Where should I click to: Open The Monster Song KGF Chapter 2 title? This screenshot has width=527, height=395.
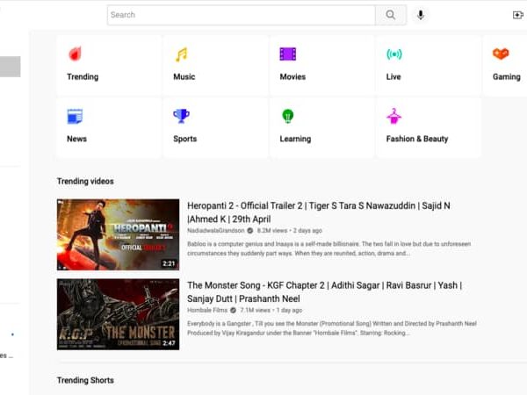coord(325,292)
